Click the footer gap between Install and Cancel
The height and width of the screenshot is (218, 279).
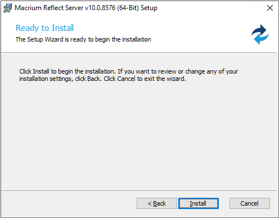pyautogui.click(x=224, y=203)
